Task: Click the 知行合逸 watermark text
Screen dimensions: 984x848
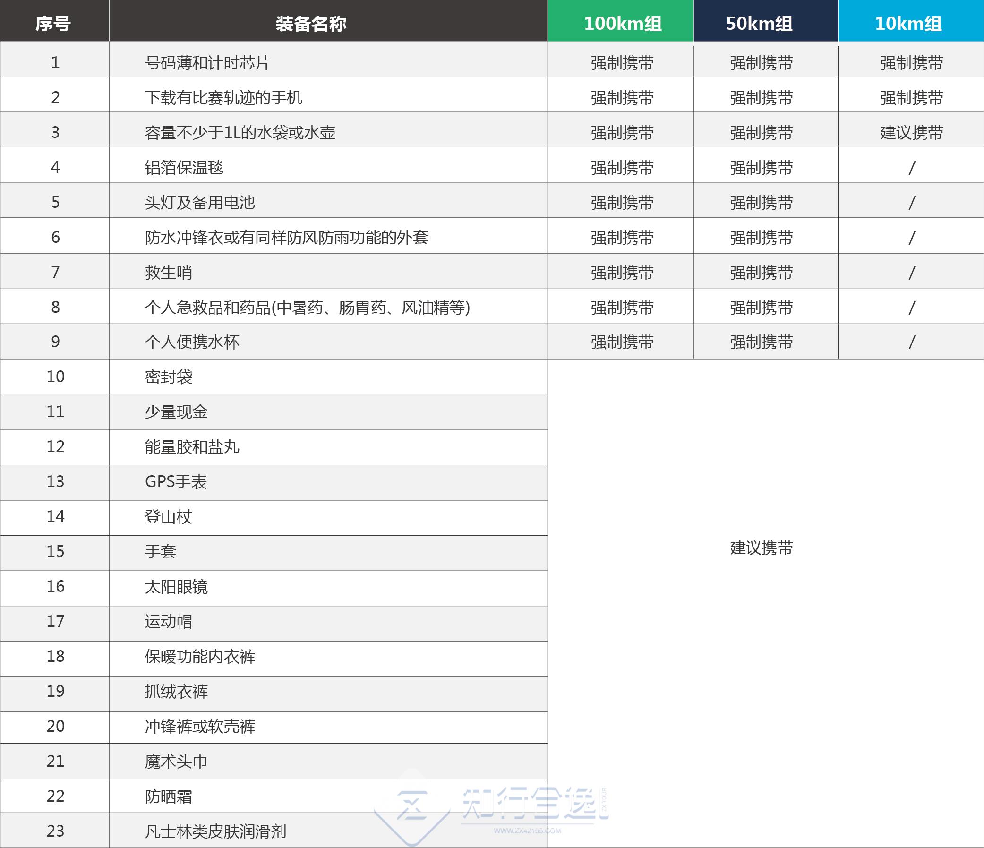Action: pos(528,804)
